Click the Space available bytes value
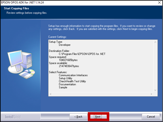This screenshot has height=122, width=163. [69, 66]
